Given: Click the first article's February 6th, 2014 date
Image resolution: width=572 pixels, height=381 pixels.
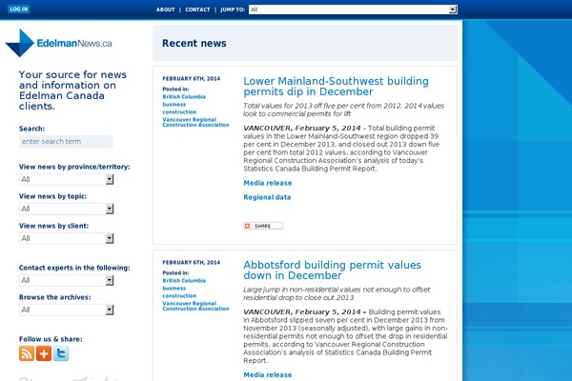Looking at the screenshot, I should click(x=192, y=78).
